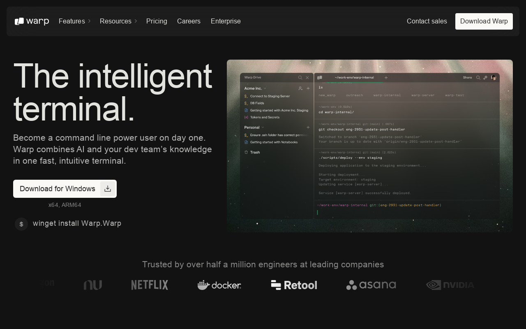The height and width of the screenshot is (329, 526).
Task: Click the NVIDIA logo
Action: [x=450, y=285]
